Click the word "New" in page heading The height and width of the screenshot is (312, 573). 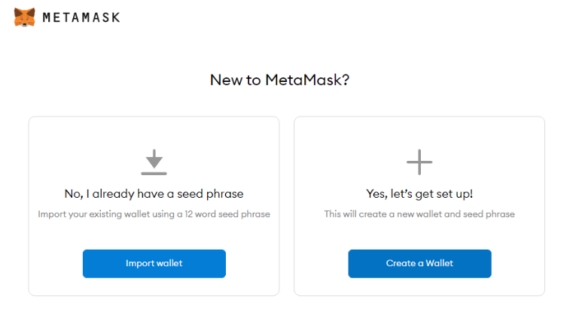[224, 80]
